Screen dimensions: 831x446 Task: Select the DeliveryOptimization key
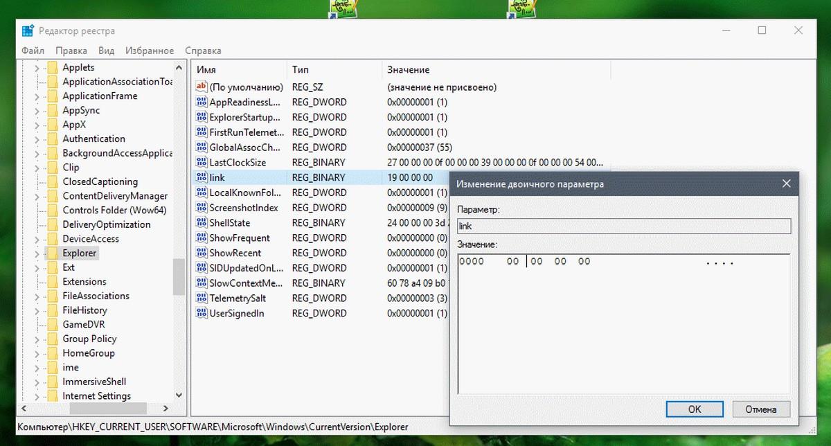(x=107, y=224)
